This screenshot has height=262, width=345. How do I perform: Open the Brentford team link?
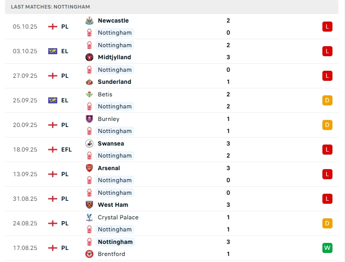pyautogui.click(x=112, y=254)
